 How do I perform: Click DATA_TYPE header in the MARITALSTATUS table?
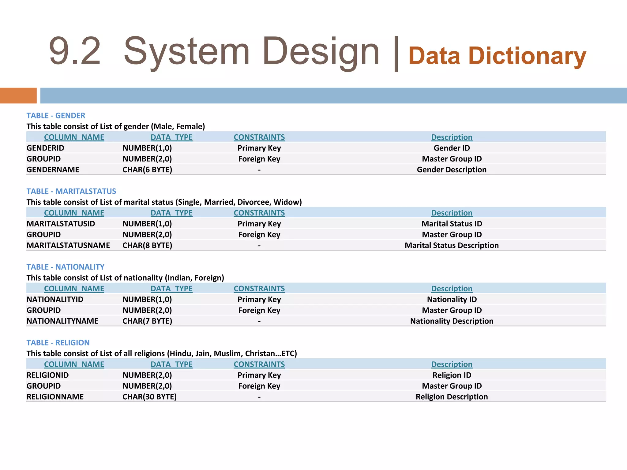coord(171,213)
